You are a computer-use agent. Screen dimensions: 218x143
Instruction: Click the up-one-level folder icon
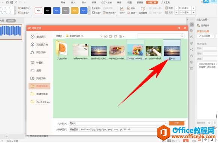tap(110, 36)
